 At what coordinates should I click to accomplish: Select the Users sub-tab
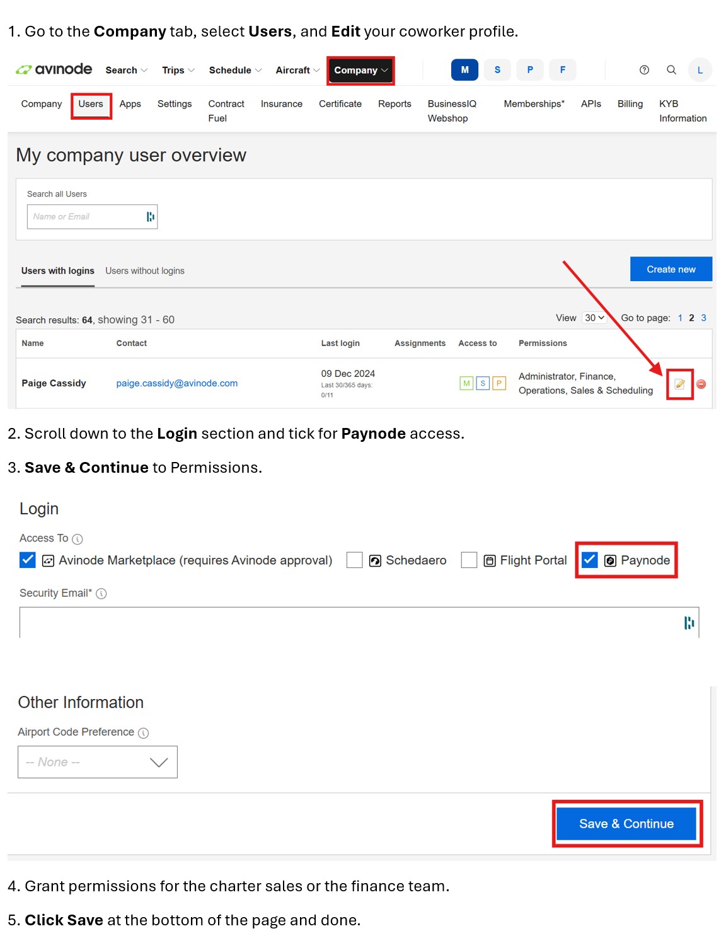(91, 104)
